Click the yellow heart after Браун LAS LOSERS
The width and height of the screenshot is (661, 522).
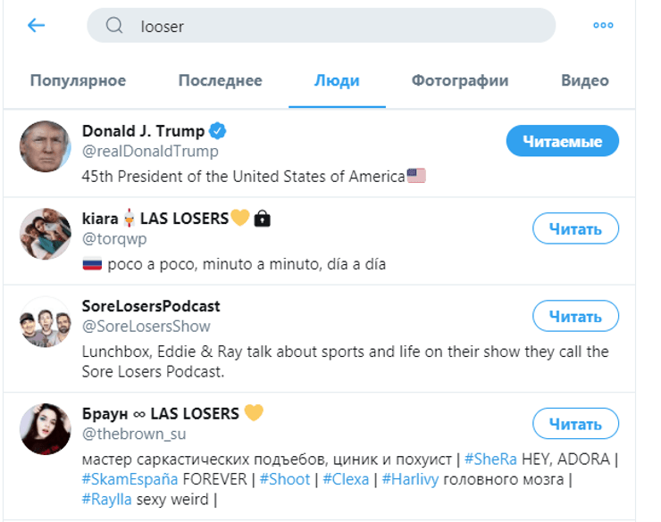tap(254, 413)
